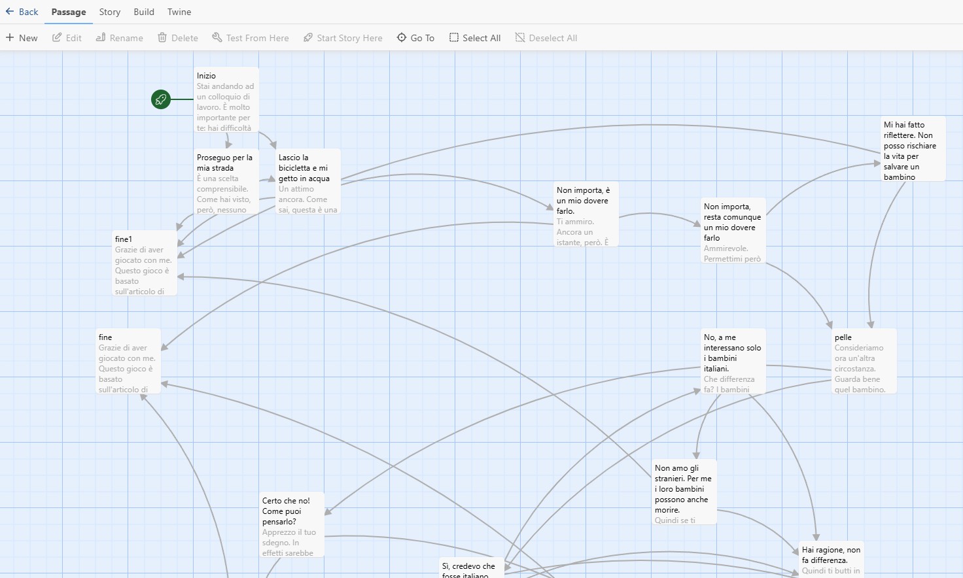Screen dimensions: 963x578
Task: Open the Build tab
Action: (144, 12)
